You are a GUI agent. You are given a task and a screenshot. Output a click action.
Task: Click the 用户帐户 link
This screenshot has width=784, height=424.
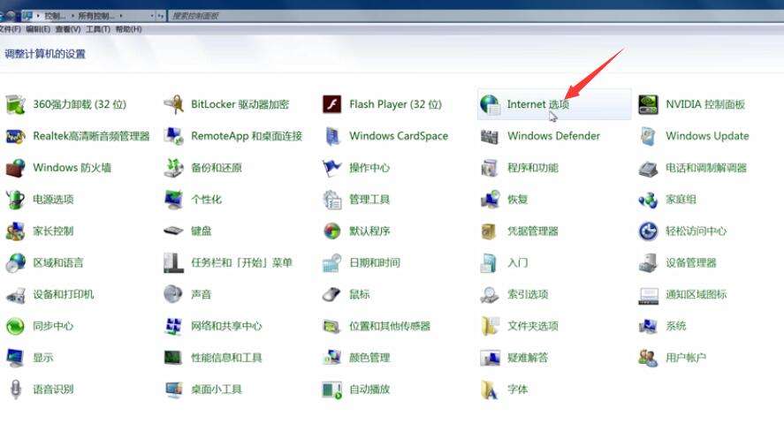686,358
